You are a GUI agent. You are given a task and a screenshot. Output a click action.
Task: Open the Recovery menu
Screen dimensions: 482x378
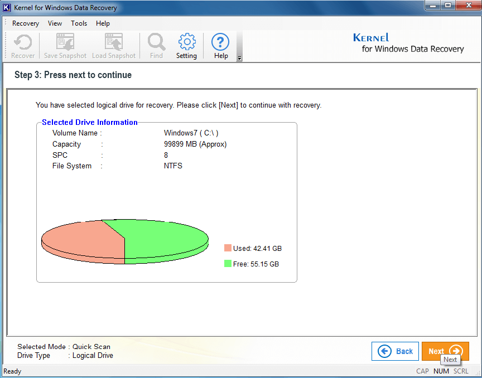coord(26,23)
